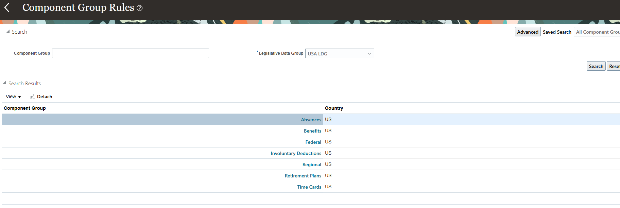The image size is (620, 208).
Task: Click the Reset button
Action: click(x=614, y=66)
